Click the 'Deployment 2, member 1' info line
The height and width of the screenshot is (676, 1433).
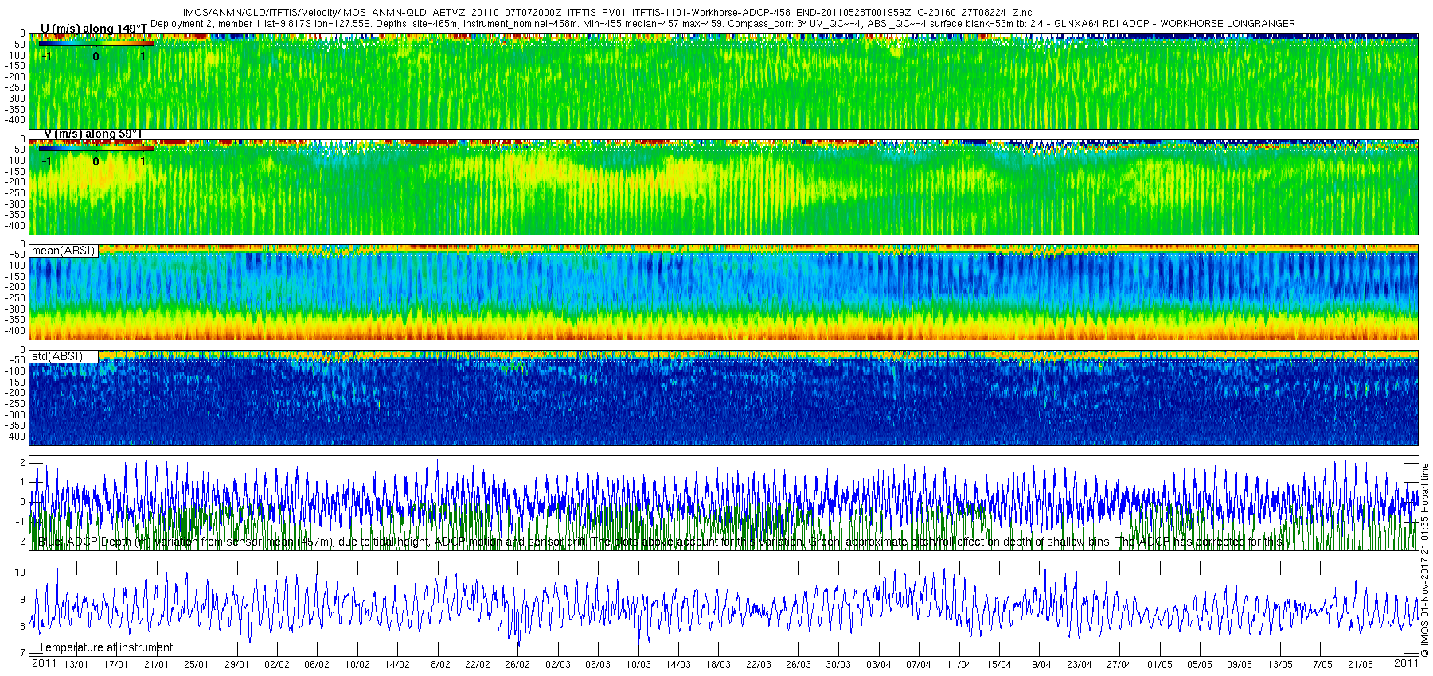point(722,24)
